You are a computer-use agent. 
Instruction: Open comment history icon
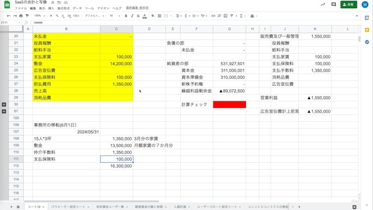pos(333,5)
